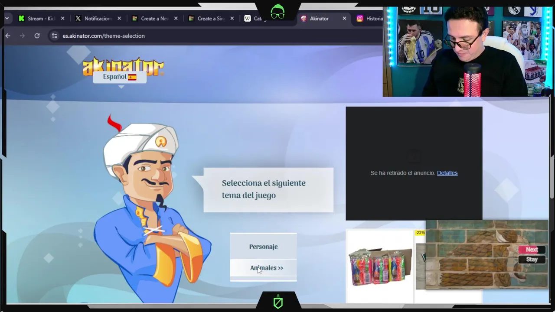
Task: Close the Akinator tab
Action: pos(344,18)
